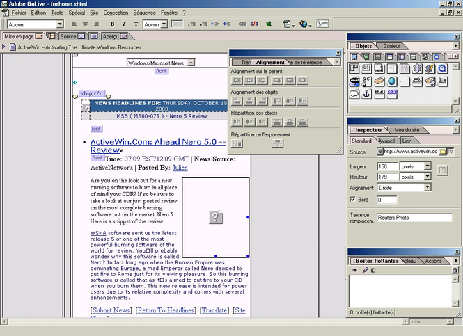The width and height of the screenshot is (463, 336).
Task: Insert tag <?> object from palette
Action: [x=392, y=94]
